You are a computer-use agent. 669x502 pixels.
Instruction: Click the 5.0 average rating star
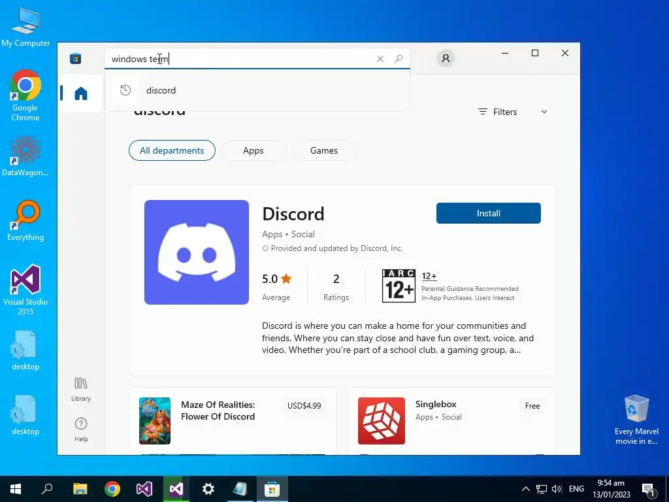(x=286, y=278)
